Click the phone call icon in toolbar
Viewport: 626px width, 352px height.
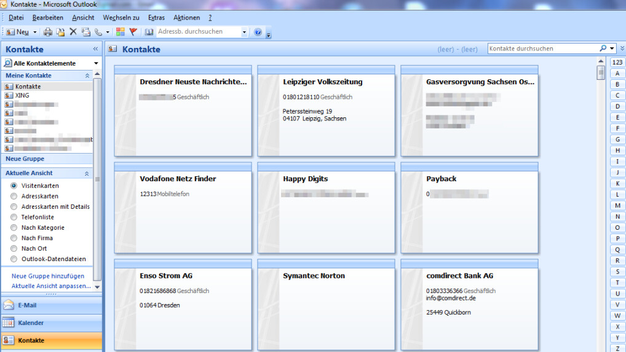click(x=98, y=32)
